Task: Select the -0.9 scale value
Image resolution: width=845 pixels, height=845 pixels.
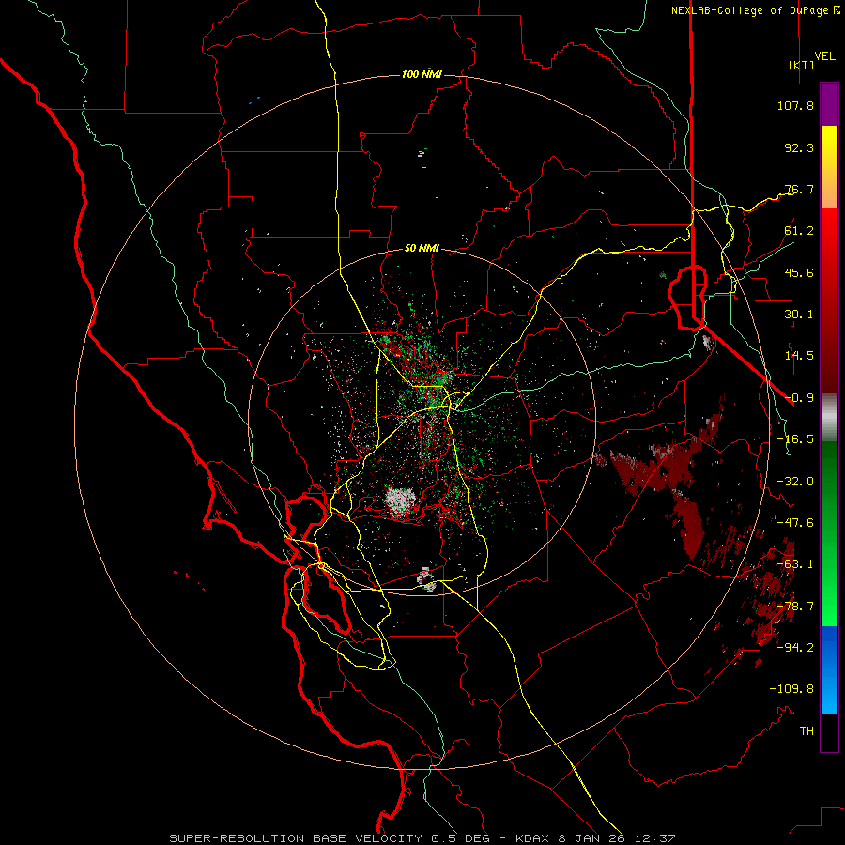Action: click(x=799, y=398)
